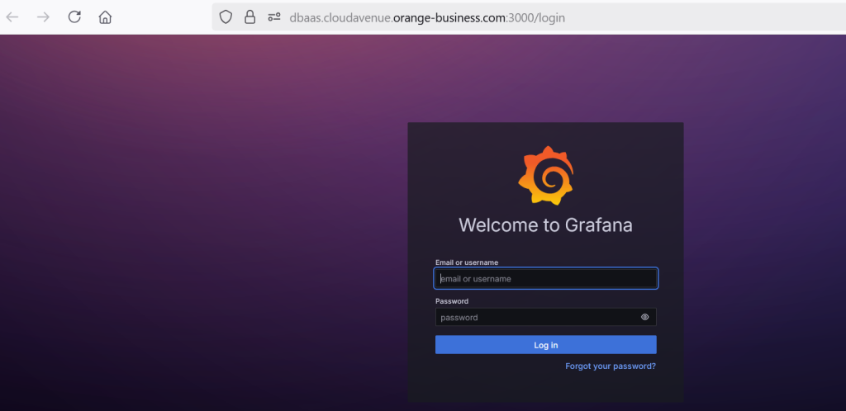Open site permissions icon in address bar
This screenshot has height=411, width=846.
(x=274, y=17)
